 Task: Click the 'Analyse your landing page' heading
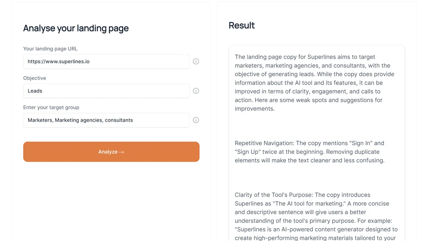click(76, 28)
